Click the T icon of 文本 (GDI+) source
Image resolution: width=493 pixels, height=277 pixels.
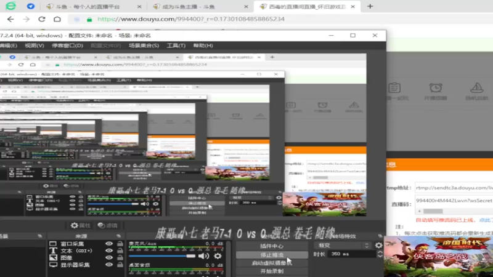pos(53,251)
